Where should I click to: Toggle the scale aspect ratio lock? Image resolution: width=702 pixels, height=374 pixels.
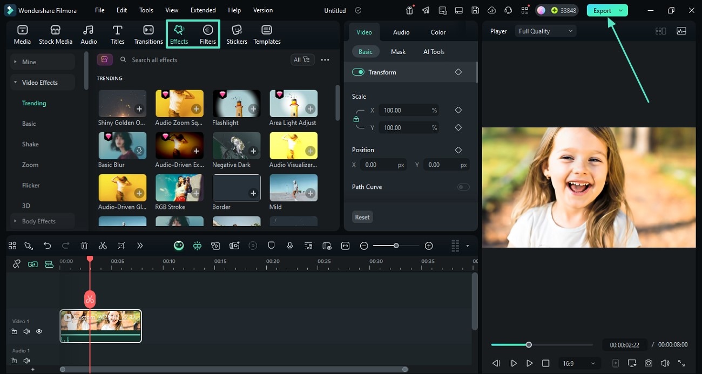click(x=356, y=119)
